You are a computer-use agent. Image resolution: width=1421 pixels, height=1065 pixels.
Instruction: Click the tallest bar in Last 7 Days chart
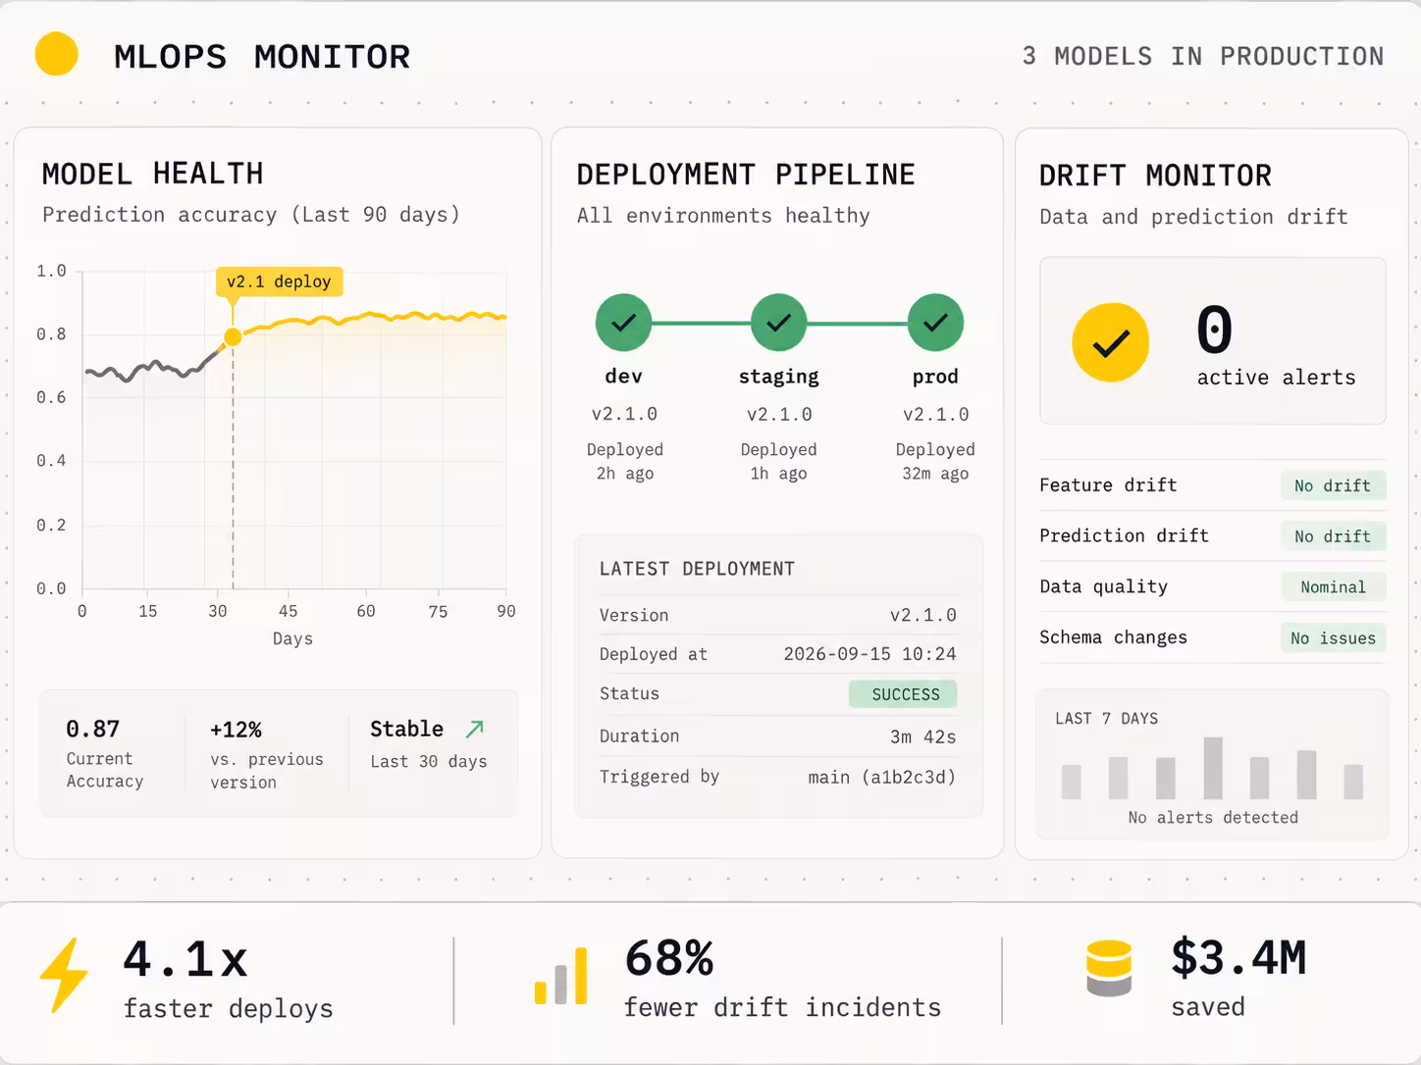[x=1213, y=768]
